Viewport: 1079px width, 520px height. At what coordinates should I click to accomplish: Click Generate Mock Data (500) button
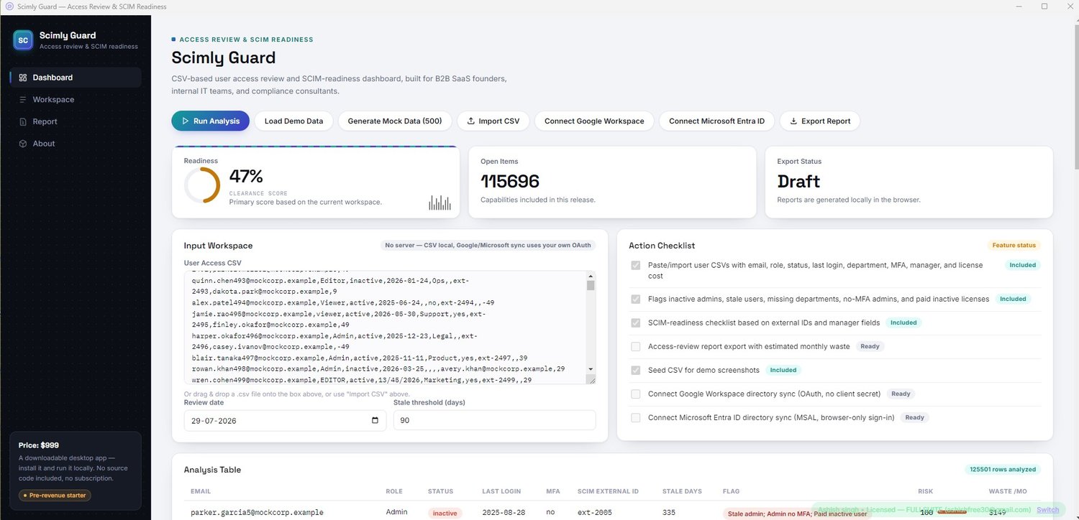click(395, 121)
